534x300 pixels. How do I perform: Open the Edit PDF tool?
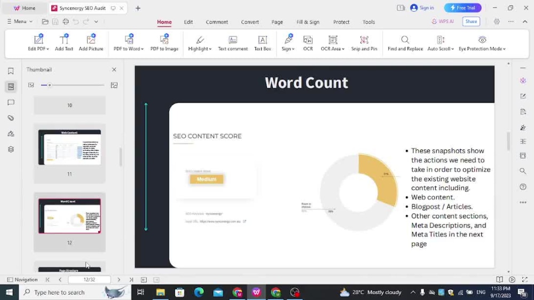pos(38,43)
